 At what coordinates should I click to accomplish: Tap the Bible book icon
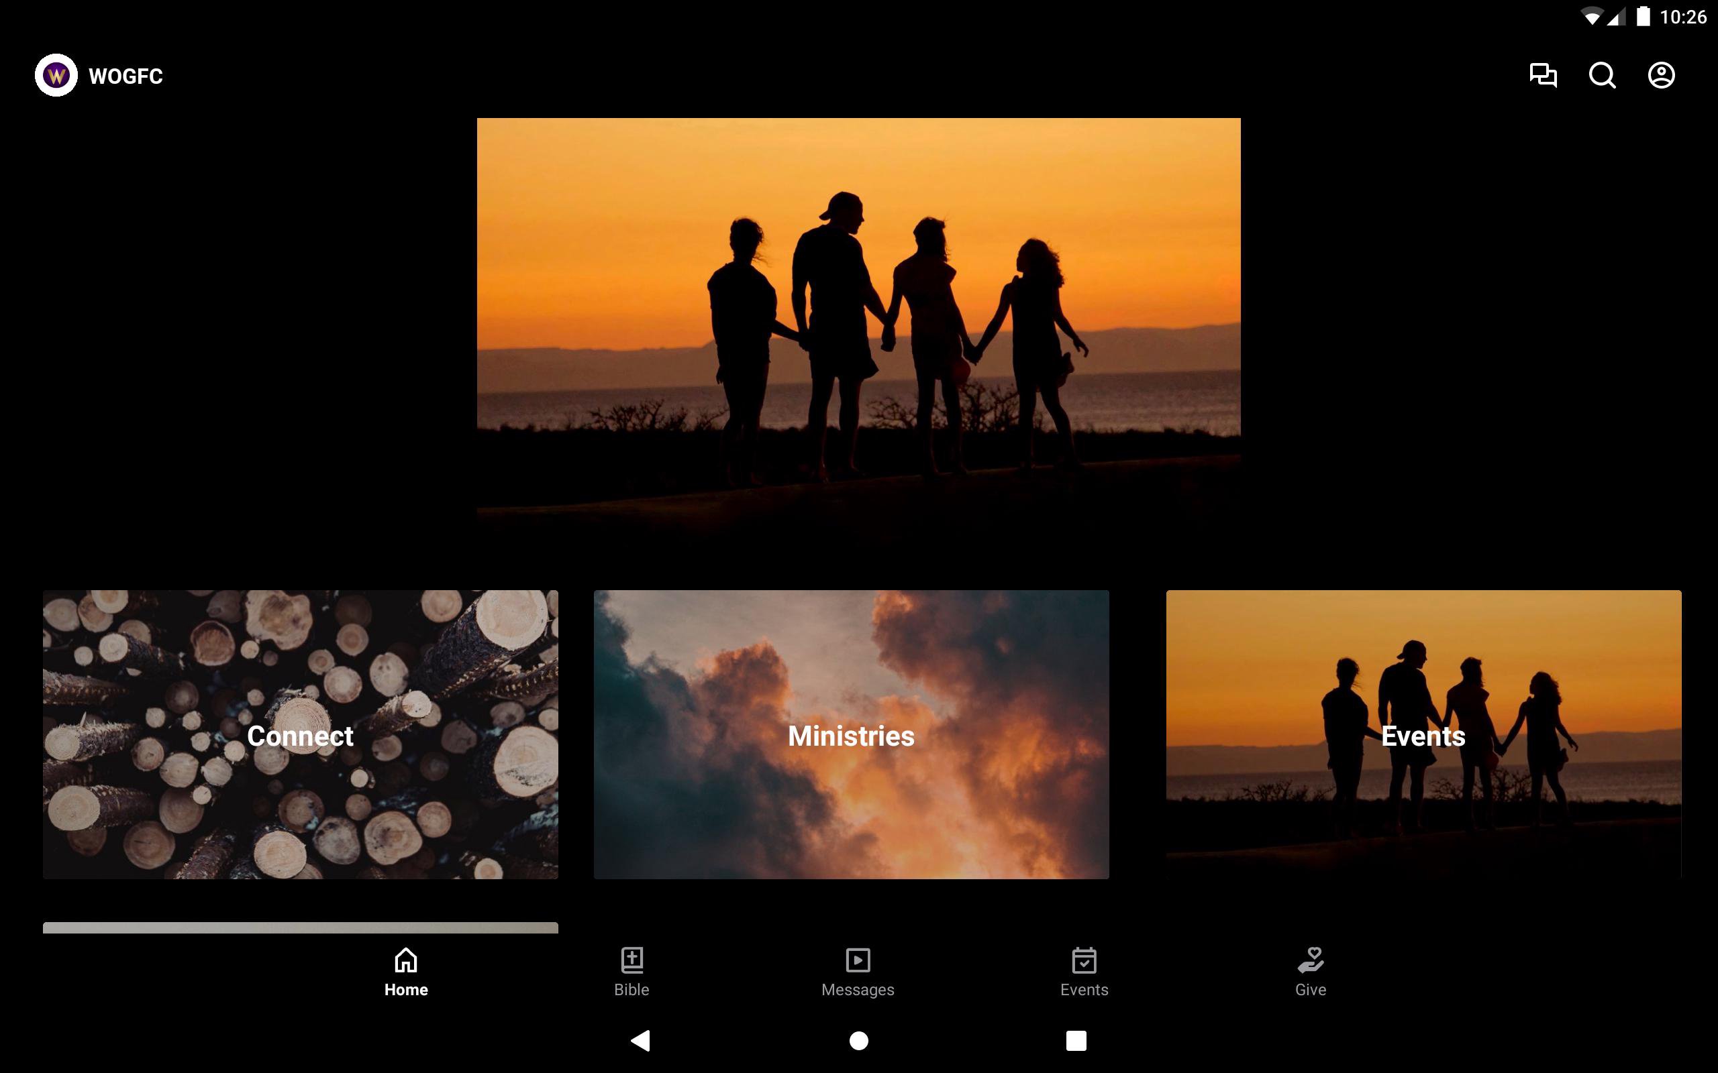click(631, 960)
